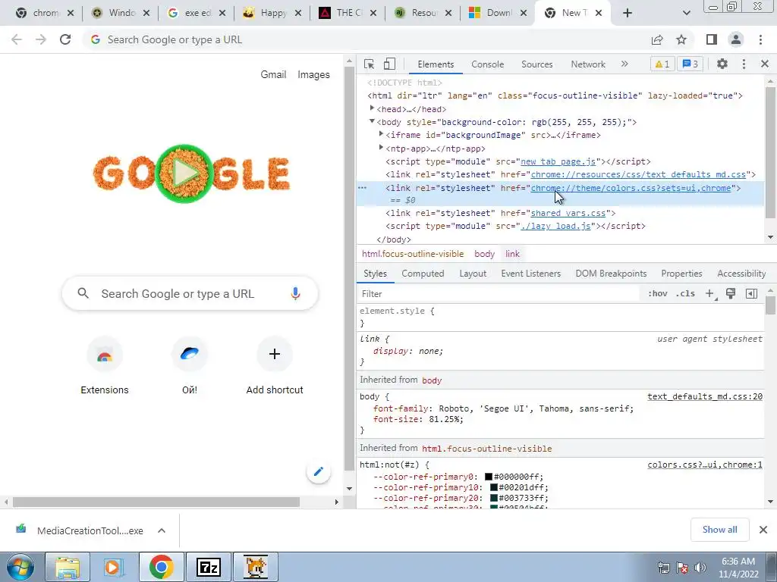This screenshot has width=777, height=582.
Task: Select the Layout tab
Action: (x=473, y=274)
